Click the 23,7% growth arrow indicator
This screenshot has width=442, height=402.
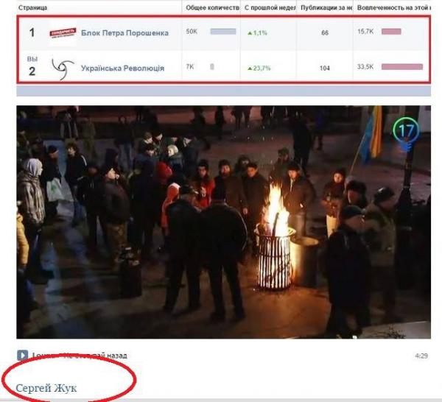pyautogui.click(x=250, y=68)
